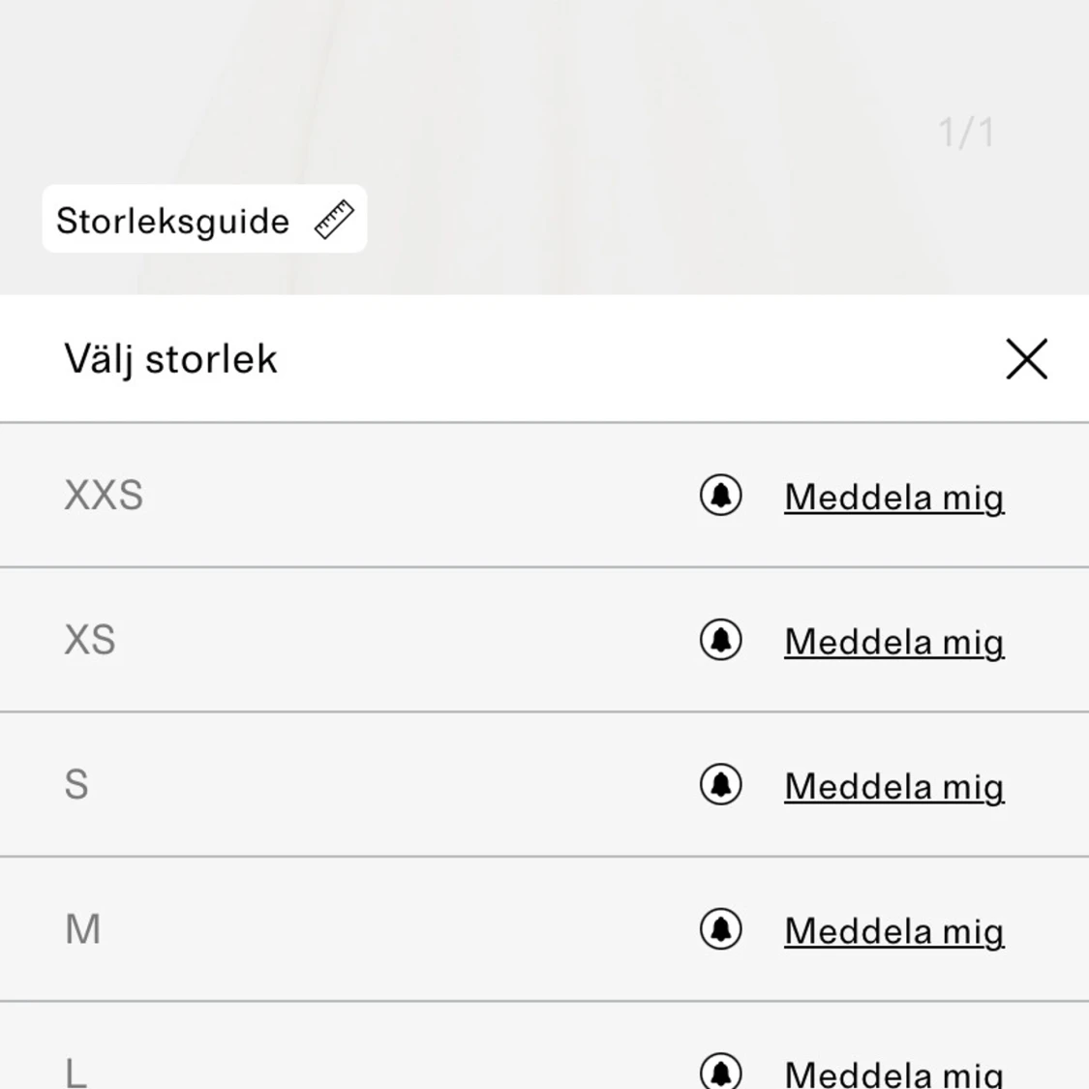The width and height of the screenshot is (1089, 1089).
Task: Click the bell icon for XXS
Action: (x=721, y=496)
